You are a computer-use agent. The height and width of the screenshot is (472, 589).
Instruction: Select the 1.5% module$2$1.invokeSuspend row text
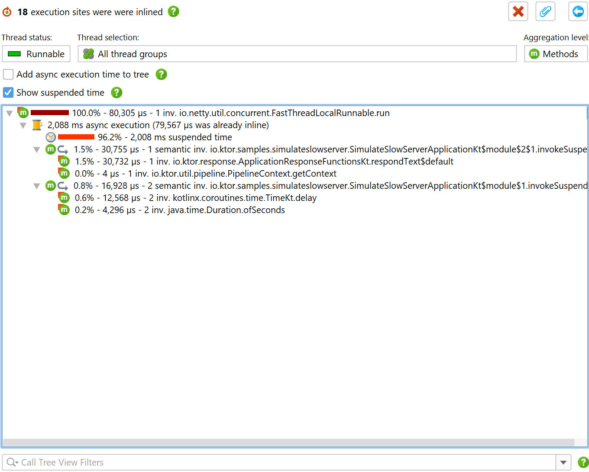click(x=330, y=149)
